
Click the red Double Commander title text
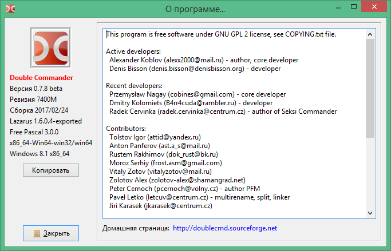[41, 78]
